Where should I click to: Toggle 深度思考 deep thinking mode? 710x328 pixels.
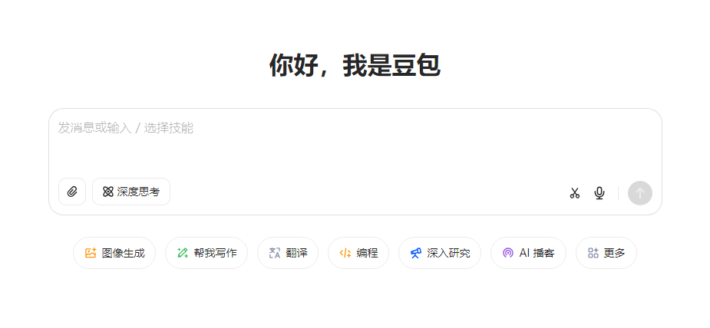(x=131, y=192)
